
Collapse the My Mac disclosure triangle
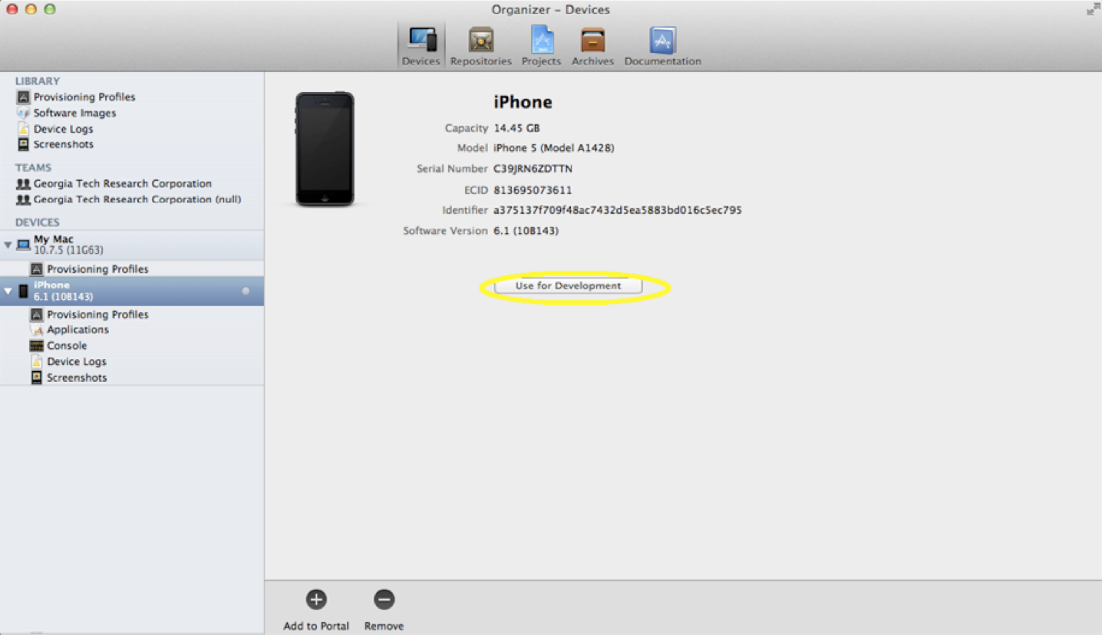8,245
